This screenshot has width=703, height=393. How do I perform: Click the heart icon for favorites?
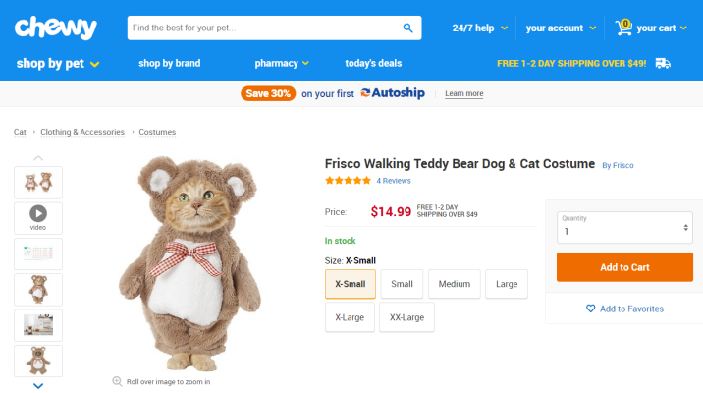click(590, 309)
